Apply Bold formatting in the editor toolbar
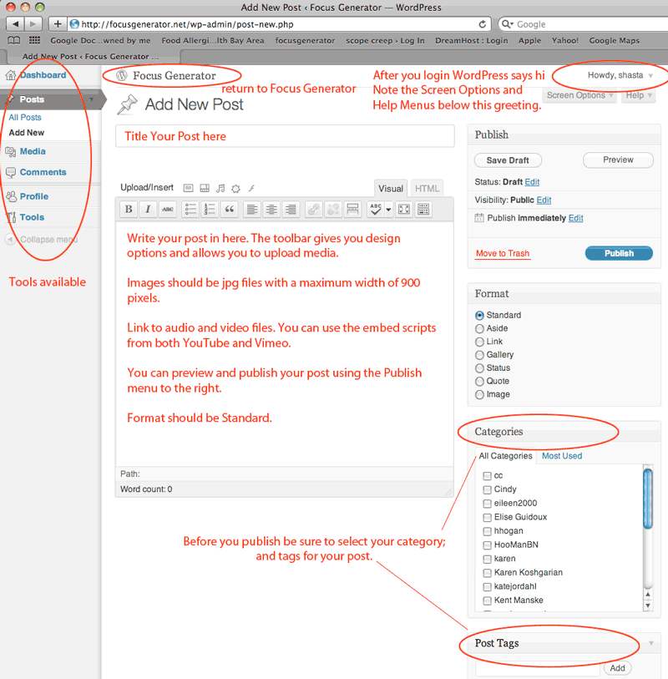Viewport: 668px width, 679px height. [x=129, y=209]
